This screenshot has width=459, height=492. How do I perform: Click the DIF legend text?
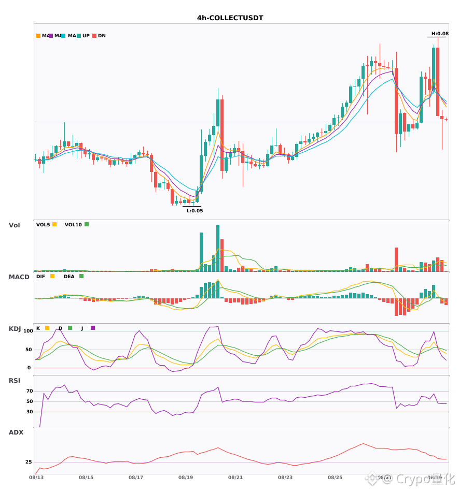(40, 277)
